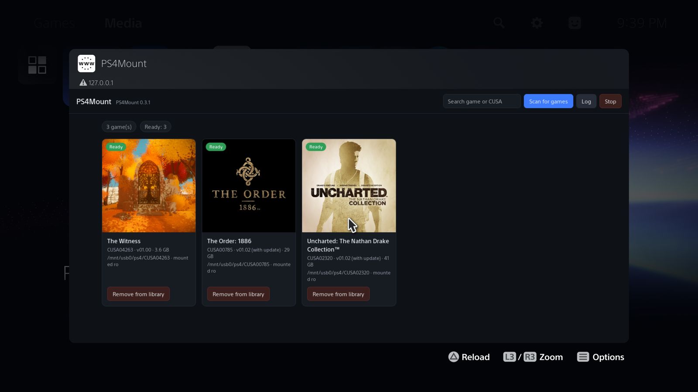Remove The Witness from library

click(138, 294)
